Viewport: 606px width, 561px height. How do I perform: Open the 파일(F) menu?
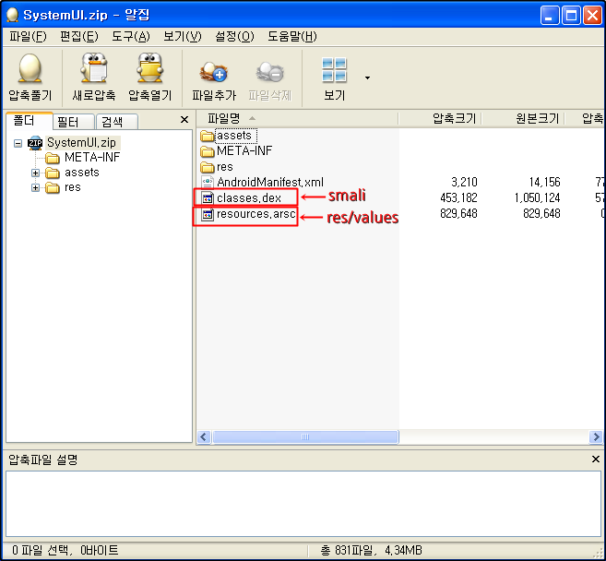click(27, 36)
